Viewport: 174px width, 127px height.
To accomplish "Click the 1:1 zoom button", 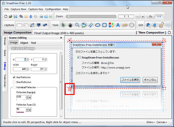I will [159, 16].
